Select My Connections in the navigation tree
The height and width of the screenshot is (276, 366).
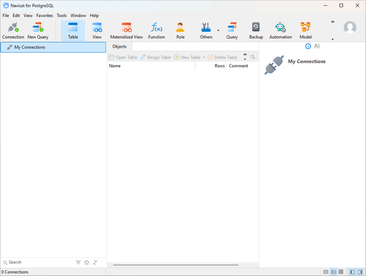tap(30, 47)
